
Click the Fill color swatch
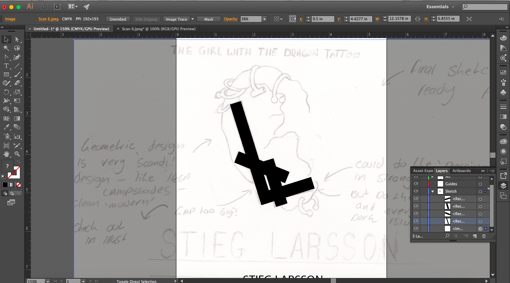point(7,166)
